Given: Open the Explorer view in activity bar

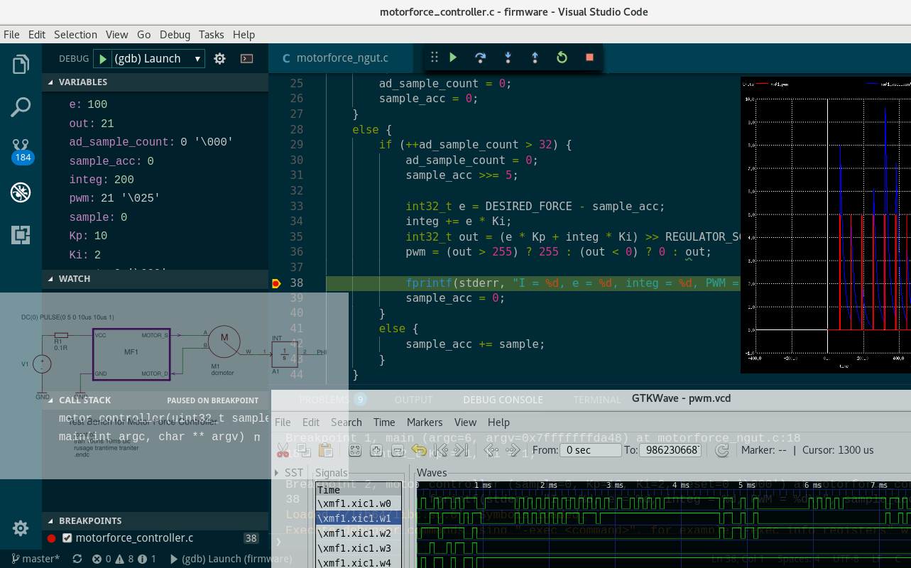Looking at the screenshot, I should [21, 65].
